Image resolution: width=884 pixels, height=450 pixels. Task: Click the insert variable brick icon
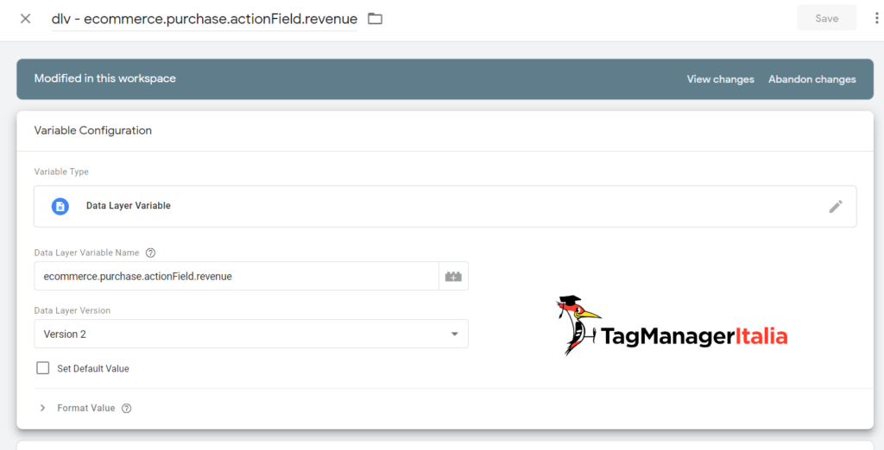pyautogui.click(x=453, y=277)
